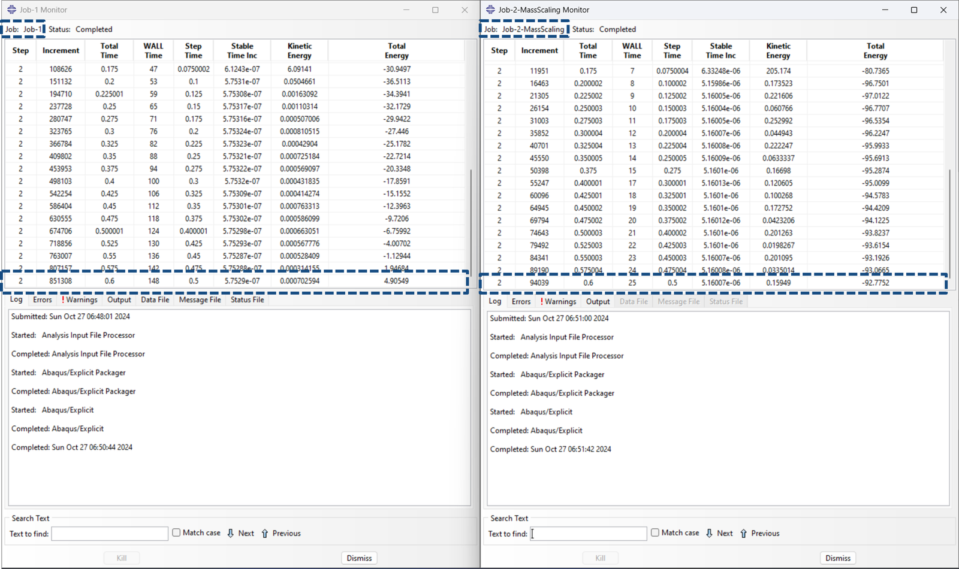Open the Output tab in Job-1 Monitor
The width and height of the screenshot is (959, 569).
[119, 299]
